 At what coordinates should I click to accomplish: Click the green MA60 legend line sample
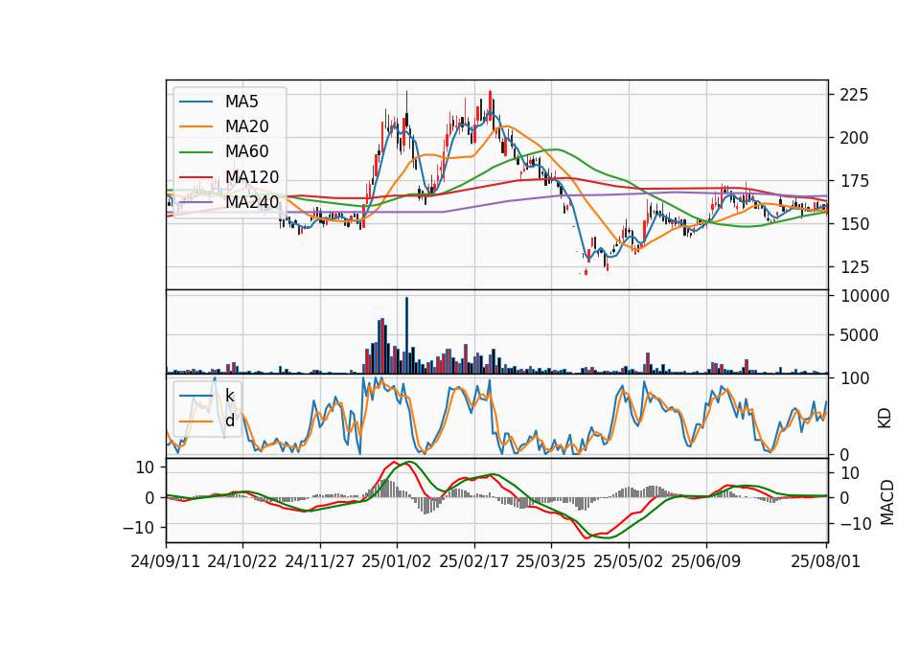195,152
